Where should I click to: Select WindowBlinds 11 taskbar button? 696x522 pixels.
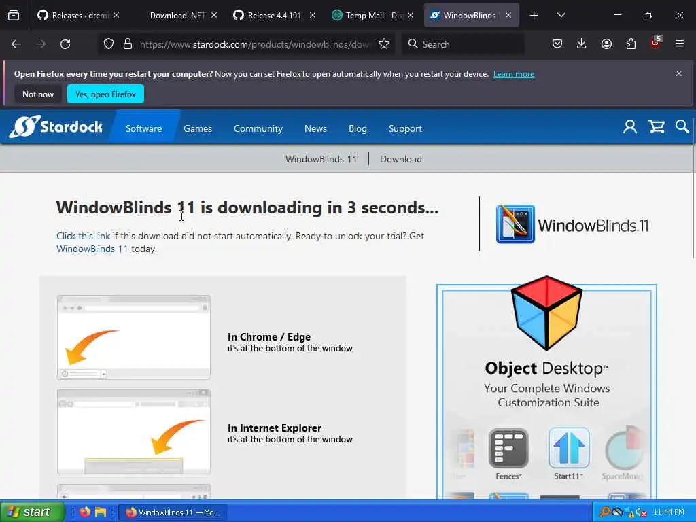tap(173, 512)
